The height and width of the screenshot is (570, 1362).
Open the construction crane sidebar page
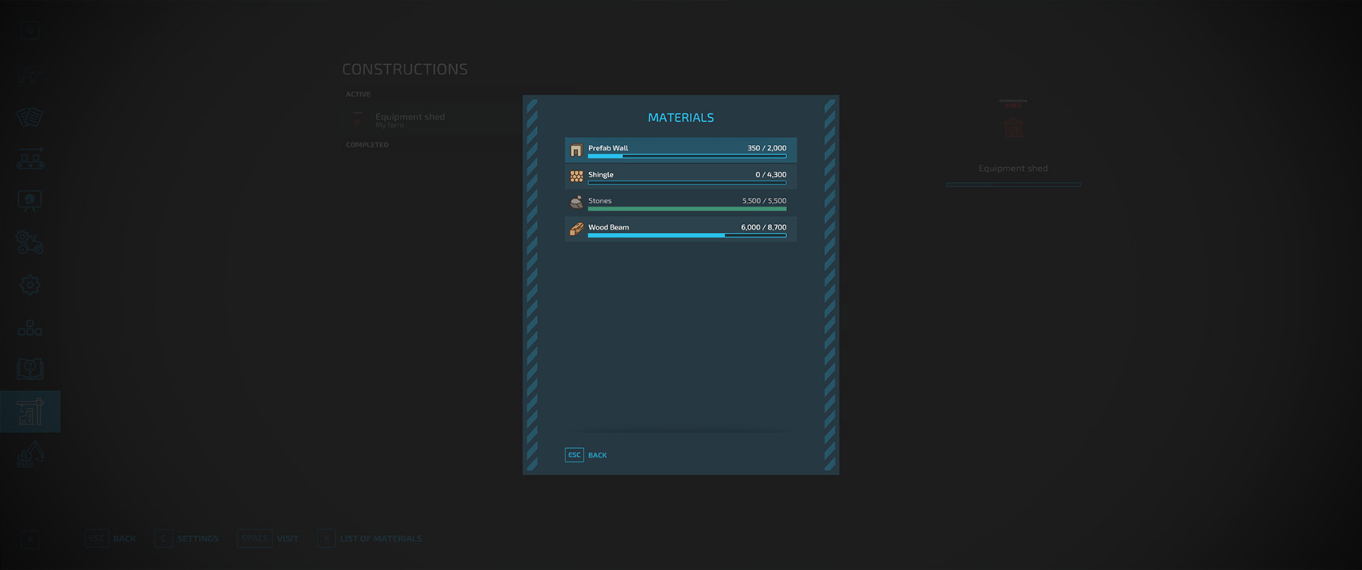(x=30, y=412)
